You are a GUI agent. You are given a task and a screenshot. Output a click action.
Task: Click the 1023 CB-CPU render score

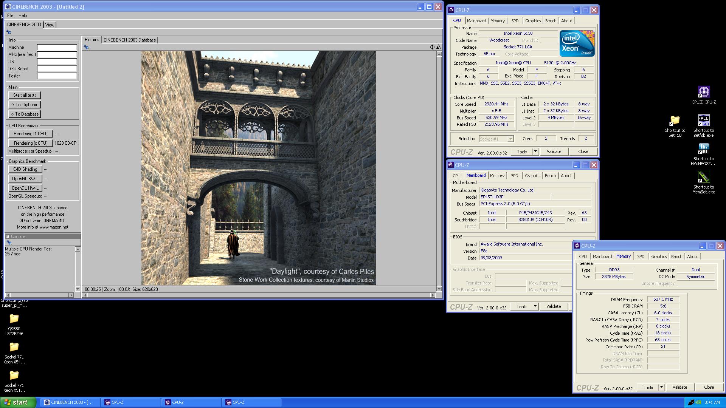[x=66, y=143]
